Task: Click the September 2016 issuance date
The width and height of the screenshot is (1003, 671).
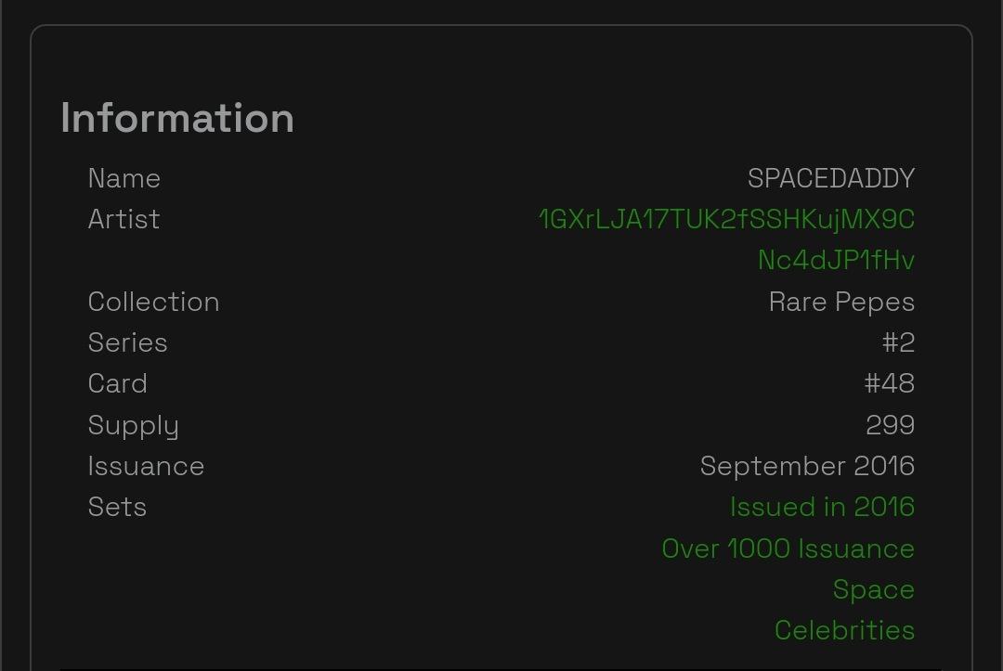Action: coord(807,466)
